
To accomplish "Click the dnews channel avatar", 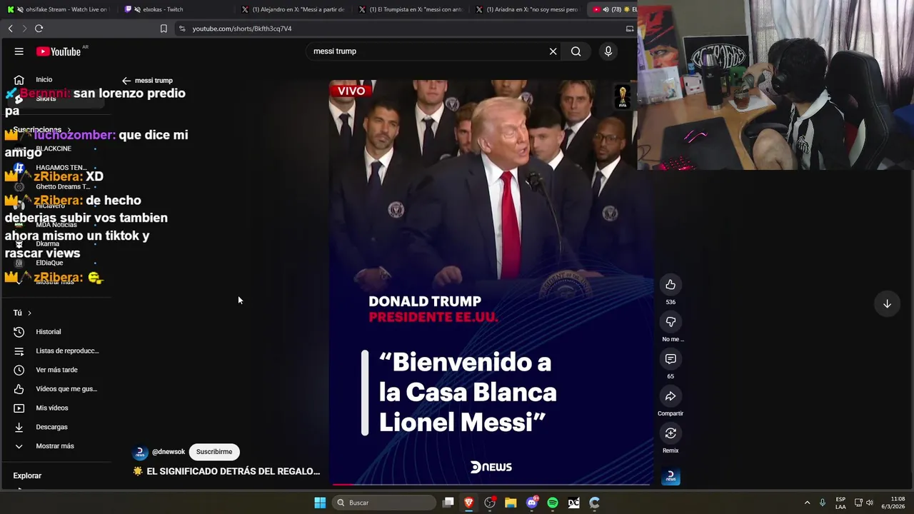I will point(141,453).
